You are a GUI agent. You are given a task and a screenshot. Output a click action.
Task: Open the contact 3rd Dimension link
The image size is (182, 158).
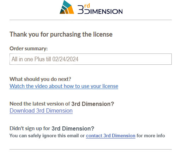pyautogui.click(x=111, y=136)
